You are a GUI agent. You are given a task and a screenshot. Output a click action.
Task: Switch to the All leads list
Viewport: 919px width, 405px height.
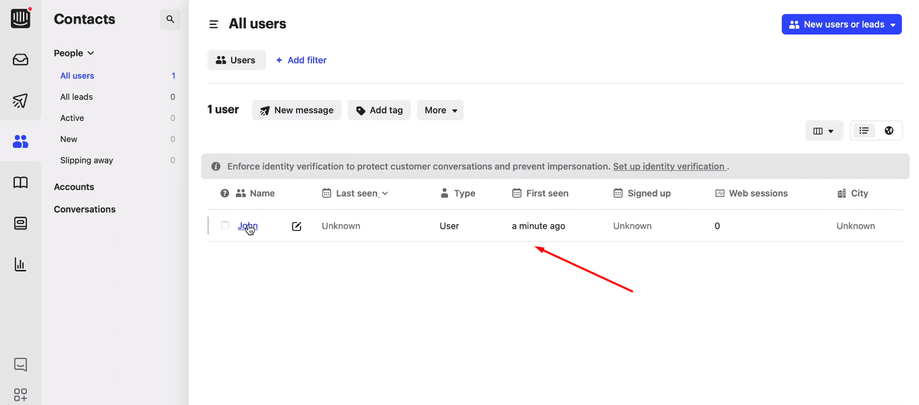(76, 97)
